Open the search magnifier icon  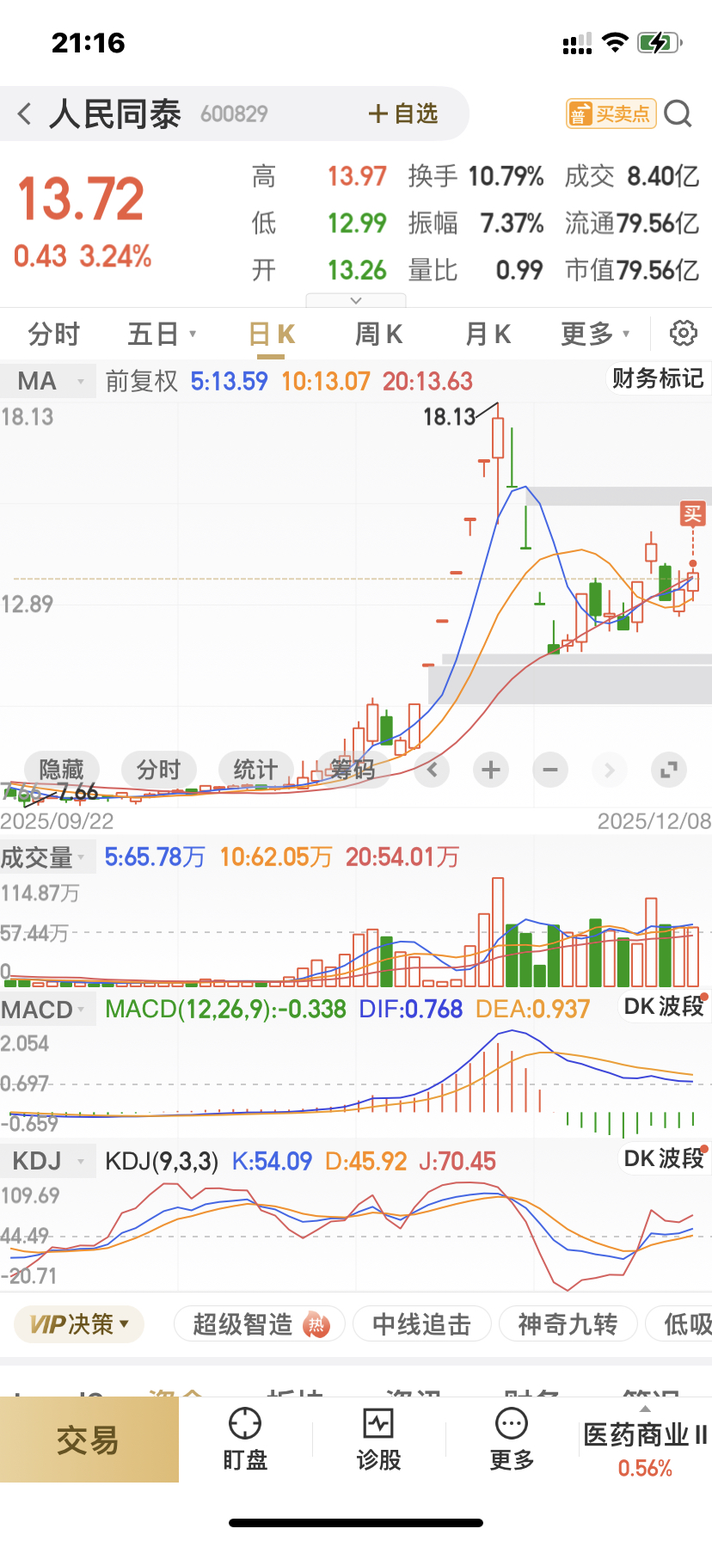pyautogui.click(x=678, y=114)
